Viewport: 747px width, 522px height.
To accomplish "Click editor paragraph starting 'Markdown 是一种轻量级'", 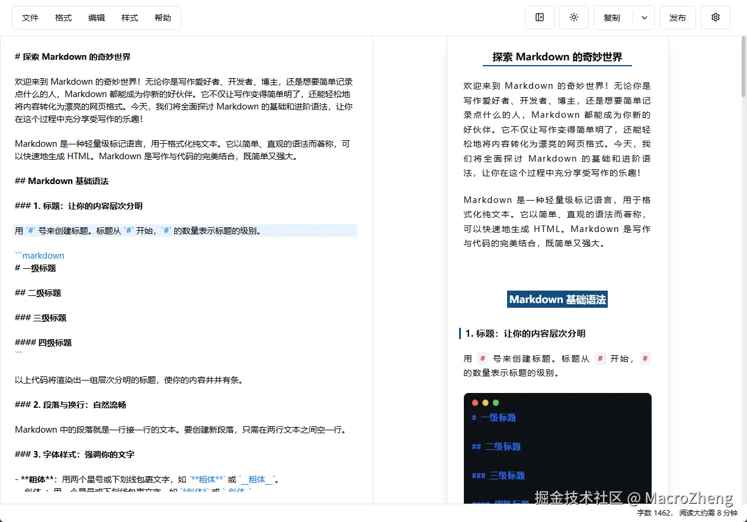I will pos(182,150).
